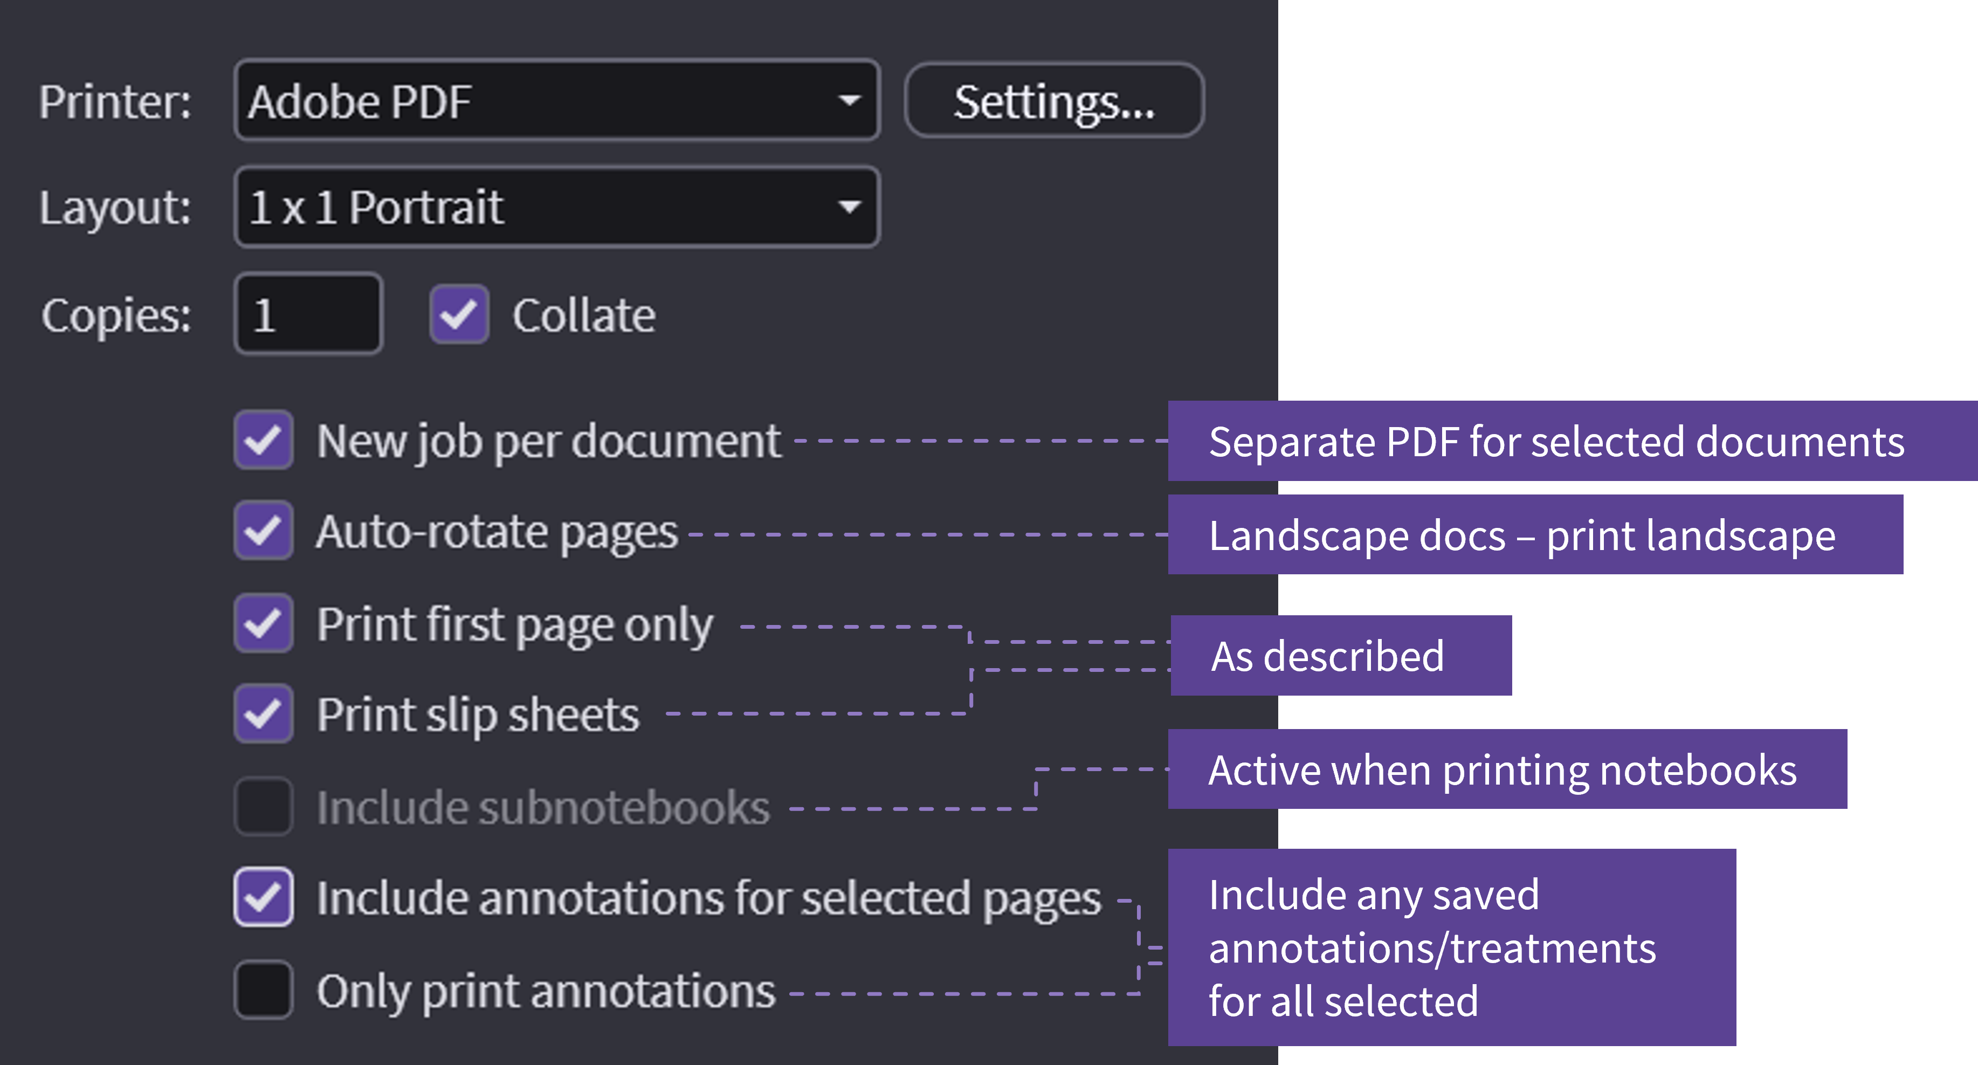Click the Layout dropdown arrow
This screenshot has height=1065, width=1978.
[849, 207]
